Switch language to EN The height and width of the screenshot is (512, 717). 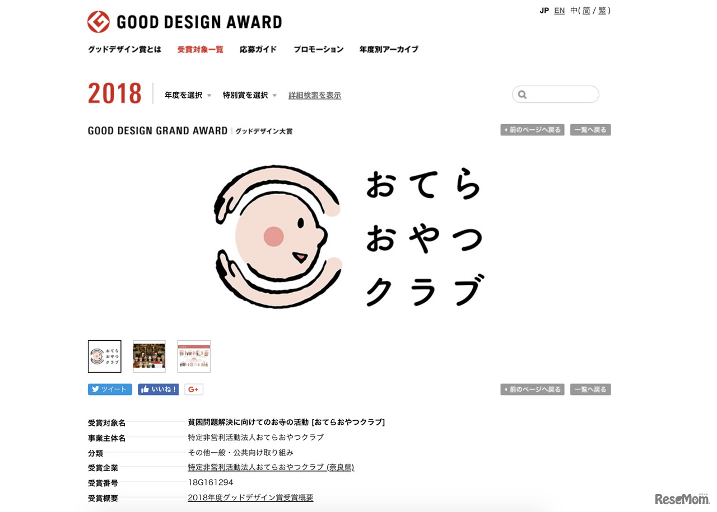tap(558, 10)
